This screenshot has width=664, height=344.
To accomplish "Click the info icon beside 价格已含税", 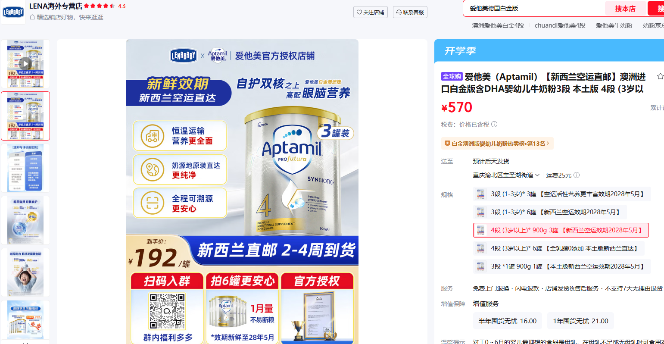I will pos(494,124).
